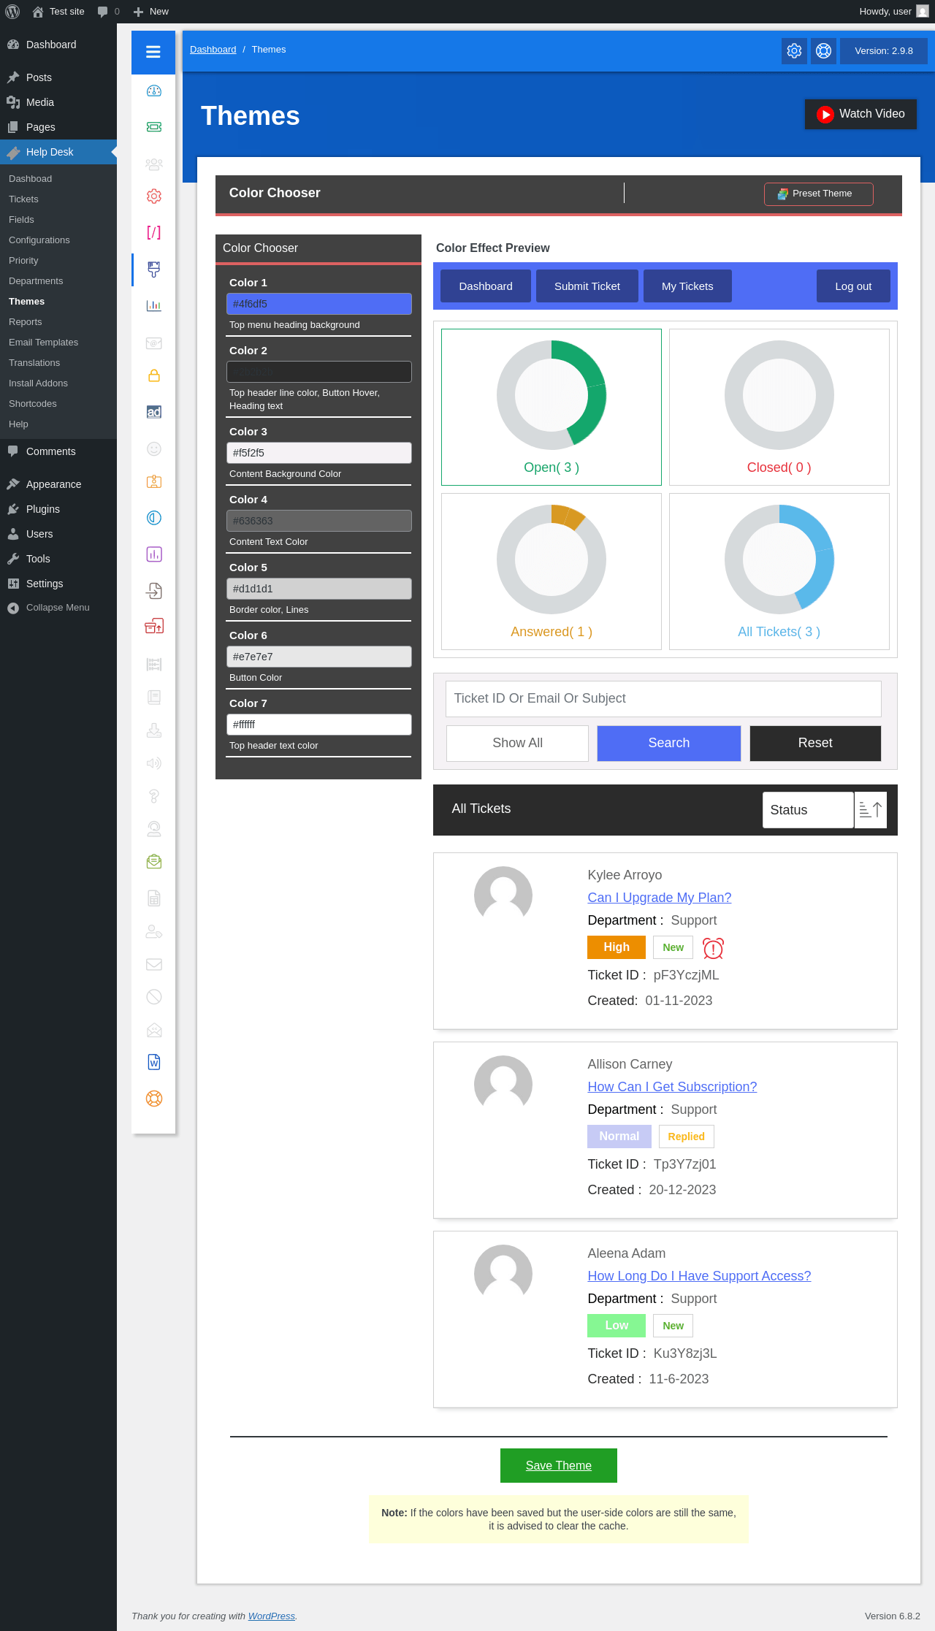This screenshot has width=935, height=1631.
Task: Select the Open( 3 ) ticket chart
Action: coord(552,407)
